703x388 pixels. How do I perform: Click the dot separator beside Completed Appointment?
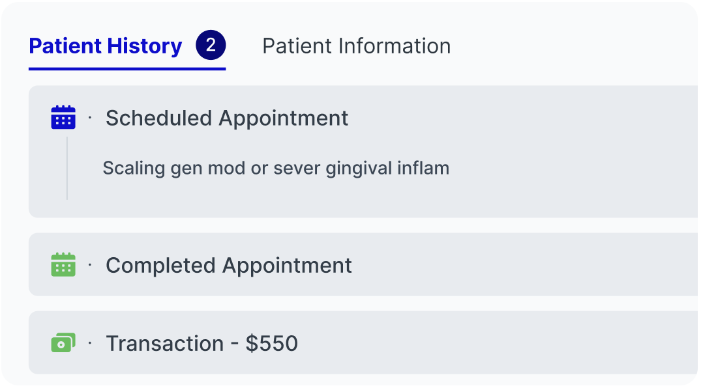pyautogui.click(x=90, y=265)
